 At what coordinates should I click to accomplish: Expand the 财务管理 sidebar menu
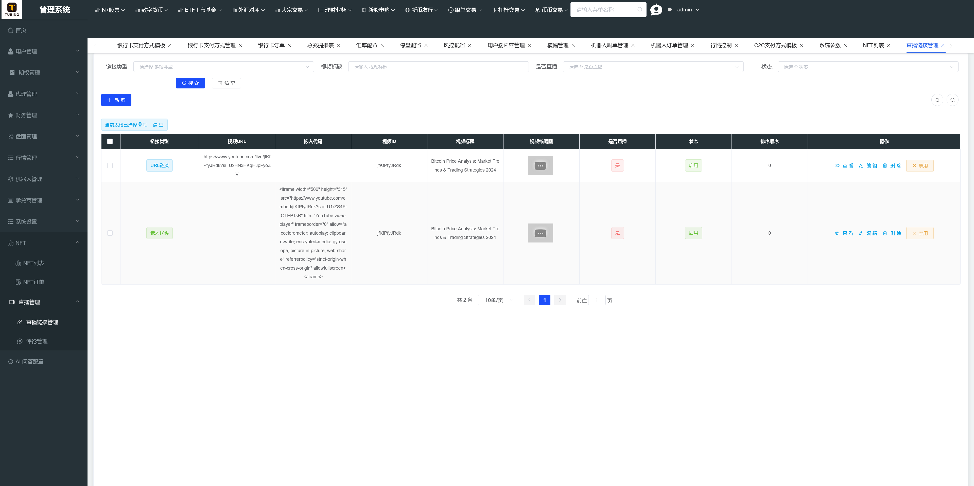click(x=43, y=115)
